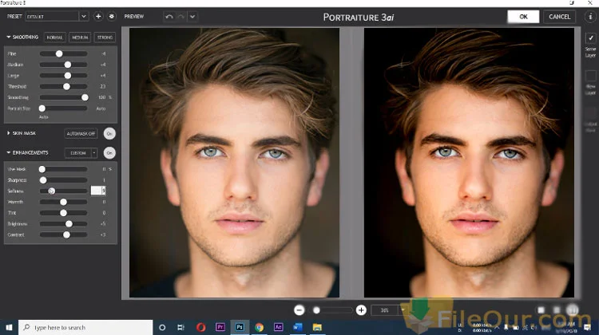
Task: Click the Preview label
Action: pyautogui.click(x=134, y=17)
